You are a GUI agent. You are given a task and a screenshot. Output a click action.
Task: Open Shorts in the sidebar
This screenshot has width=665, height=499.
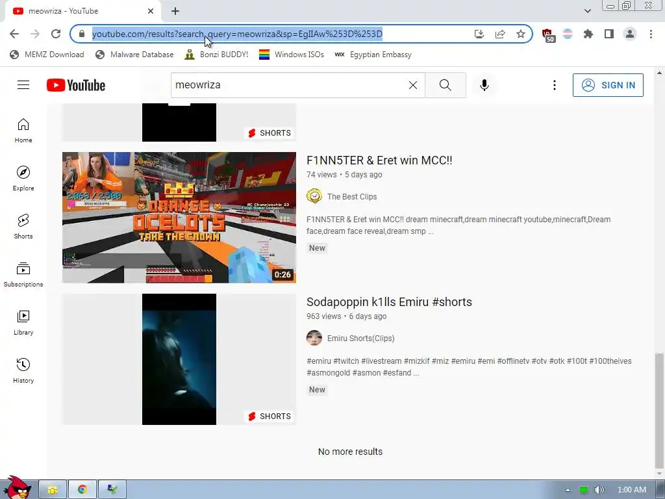pos(23,227)
